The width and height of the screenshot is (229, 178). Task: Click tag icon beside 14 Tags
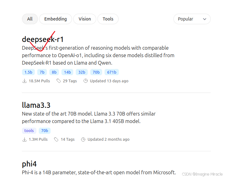56,139
